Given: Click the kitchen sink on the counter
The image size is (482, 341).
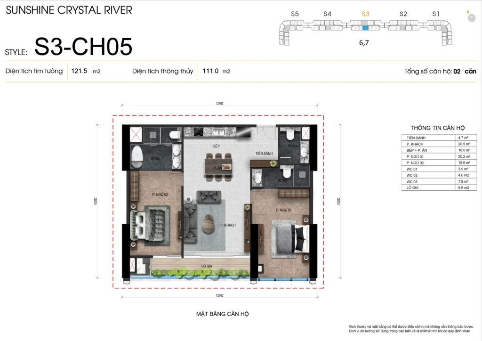Looking at the screenshot, I should coord(219,132).
